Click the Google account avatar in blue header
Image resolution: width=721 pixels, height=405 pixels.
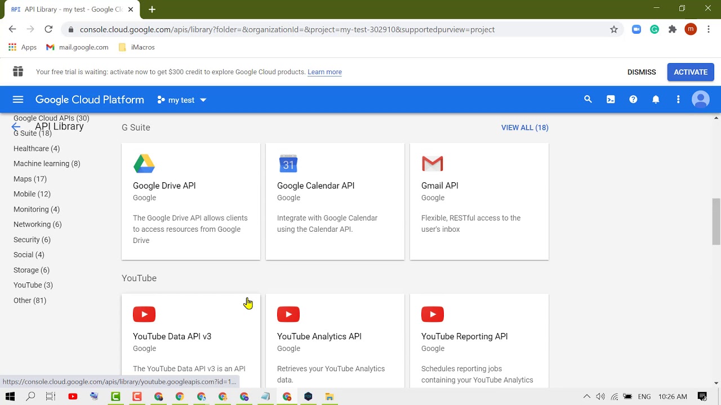point(701,100)
